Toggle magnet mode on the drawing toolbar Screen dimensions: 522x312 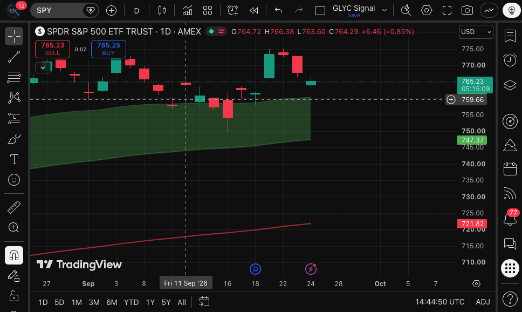(x=14, y=255)
